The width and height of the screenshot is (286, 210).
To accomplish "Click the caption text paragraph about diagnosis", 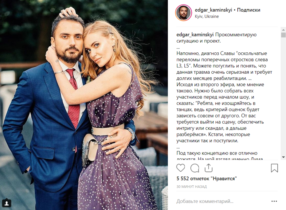I will pos(224,66).
